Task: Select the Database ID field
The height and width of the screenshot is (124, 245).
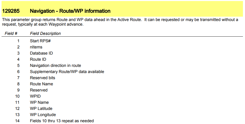Action: (x=41, y=53)
